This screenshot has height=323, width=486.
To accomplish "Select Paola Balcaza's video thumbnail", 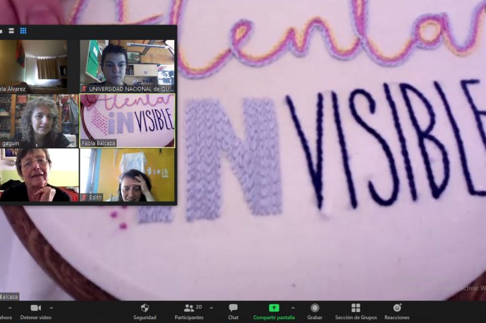I will click(127, 120).
